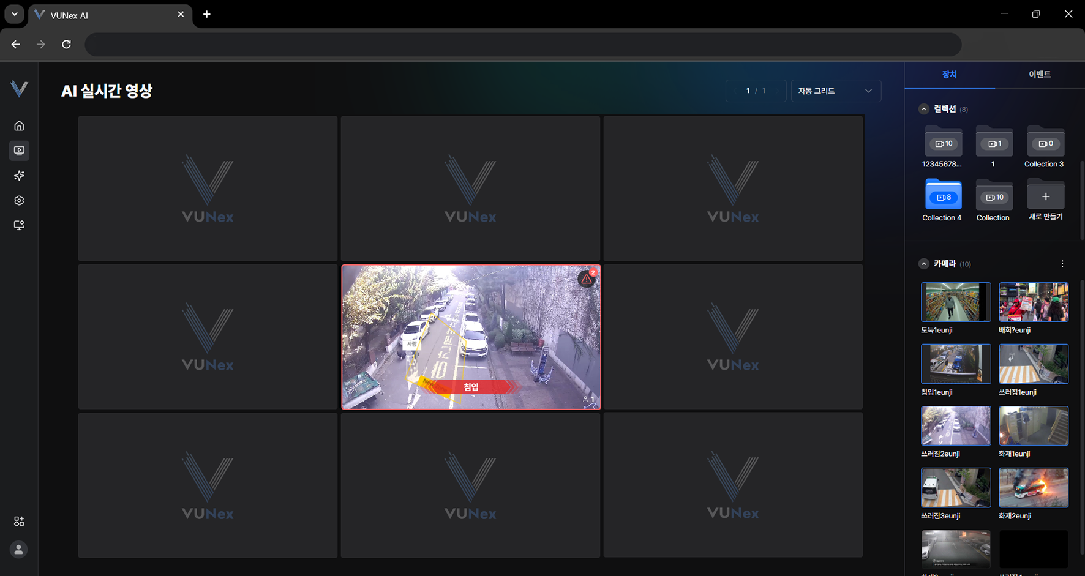This screenshot has height=576, width=1085.
Task: Collapse the 카메라 section chevron
Action: [923, 264]
